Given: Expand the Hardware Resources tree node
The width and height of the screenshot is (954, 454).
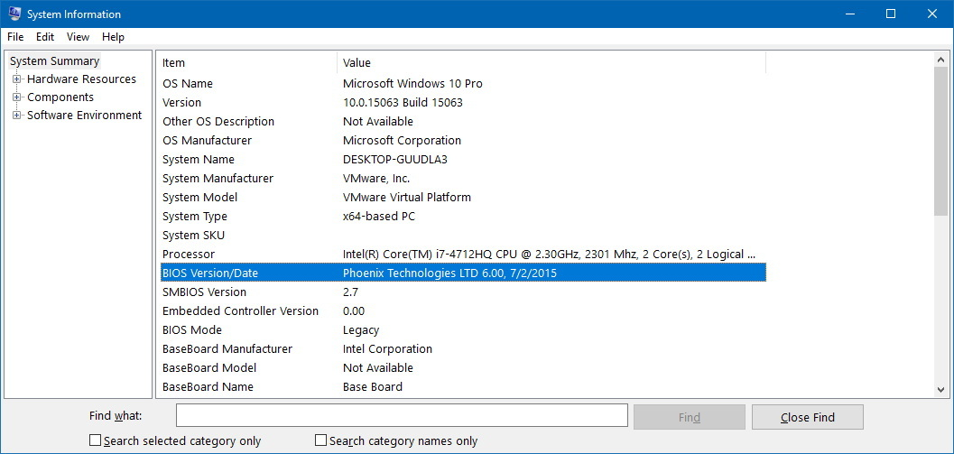Looking at the screenshot, I should pyautogui.click(x=16, y=79).
